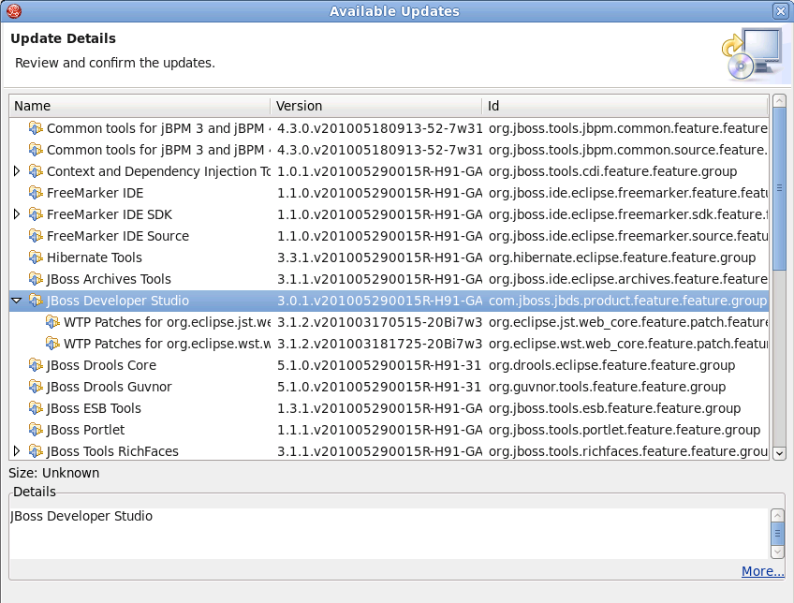Click the icon beside JBoss ESB Tools

(x=36, y=407)
